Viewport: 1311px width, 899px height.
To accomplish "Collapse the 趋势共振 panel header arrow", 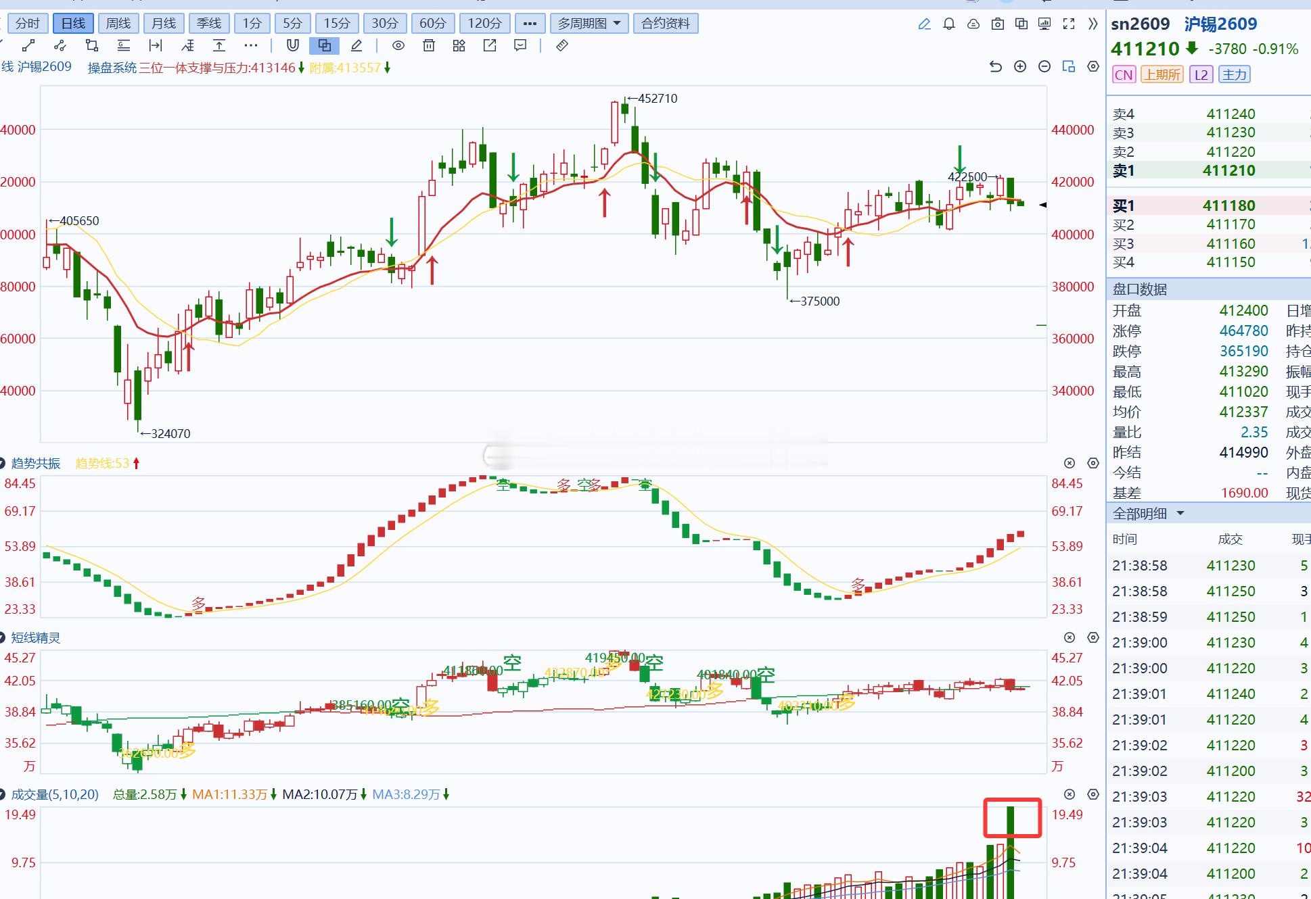I will [x=3, y=463].
